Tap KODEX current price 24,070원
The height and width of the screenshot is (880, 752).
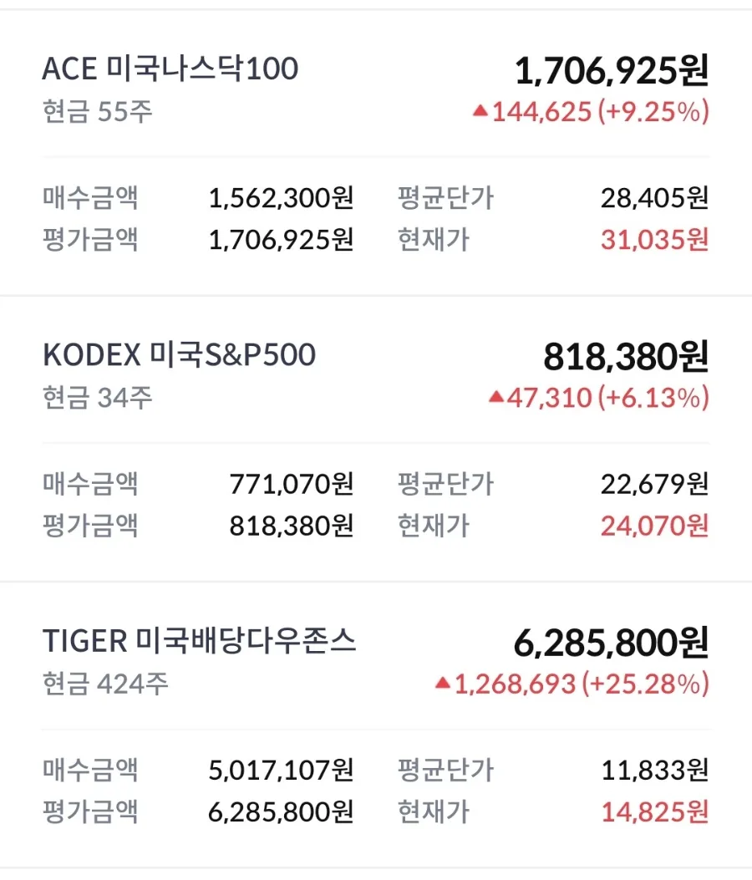pos(655,526)
